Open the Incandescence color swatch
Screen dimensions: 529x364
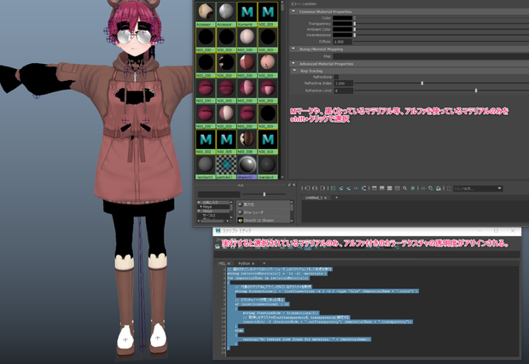[x=342, y=35]
